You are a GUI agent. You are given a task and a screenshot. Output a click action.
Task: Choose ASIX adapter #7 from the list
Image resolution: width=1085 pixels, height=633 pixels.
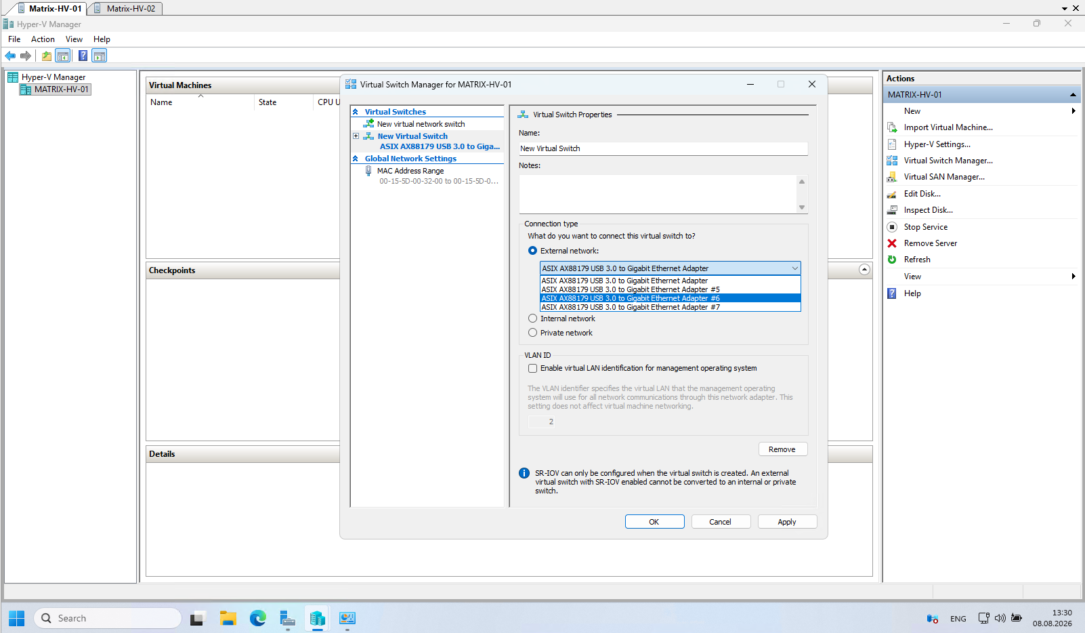(670, 307)
